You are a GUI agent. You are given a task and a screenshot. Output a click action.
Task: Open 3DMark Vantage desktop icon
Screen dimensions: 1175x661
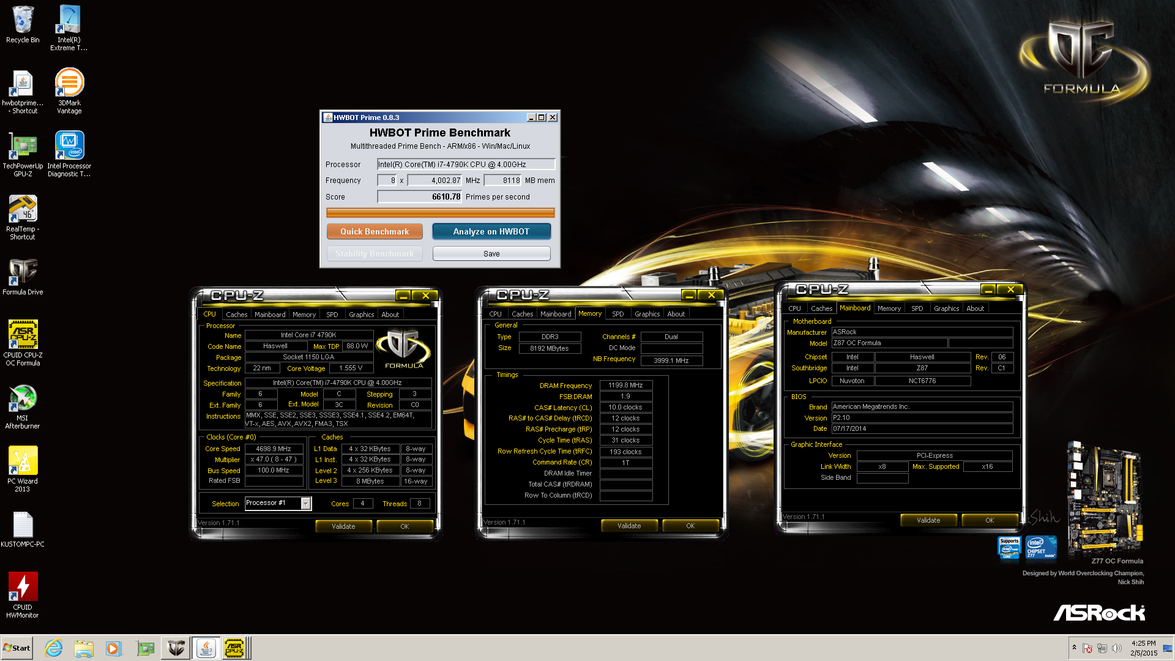(69, 92)
